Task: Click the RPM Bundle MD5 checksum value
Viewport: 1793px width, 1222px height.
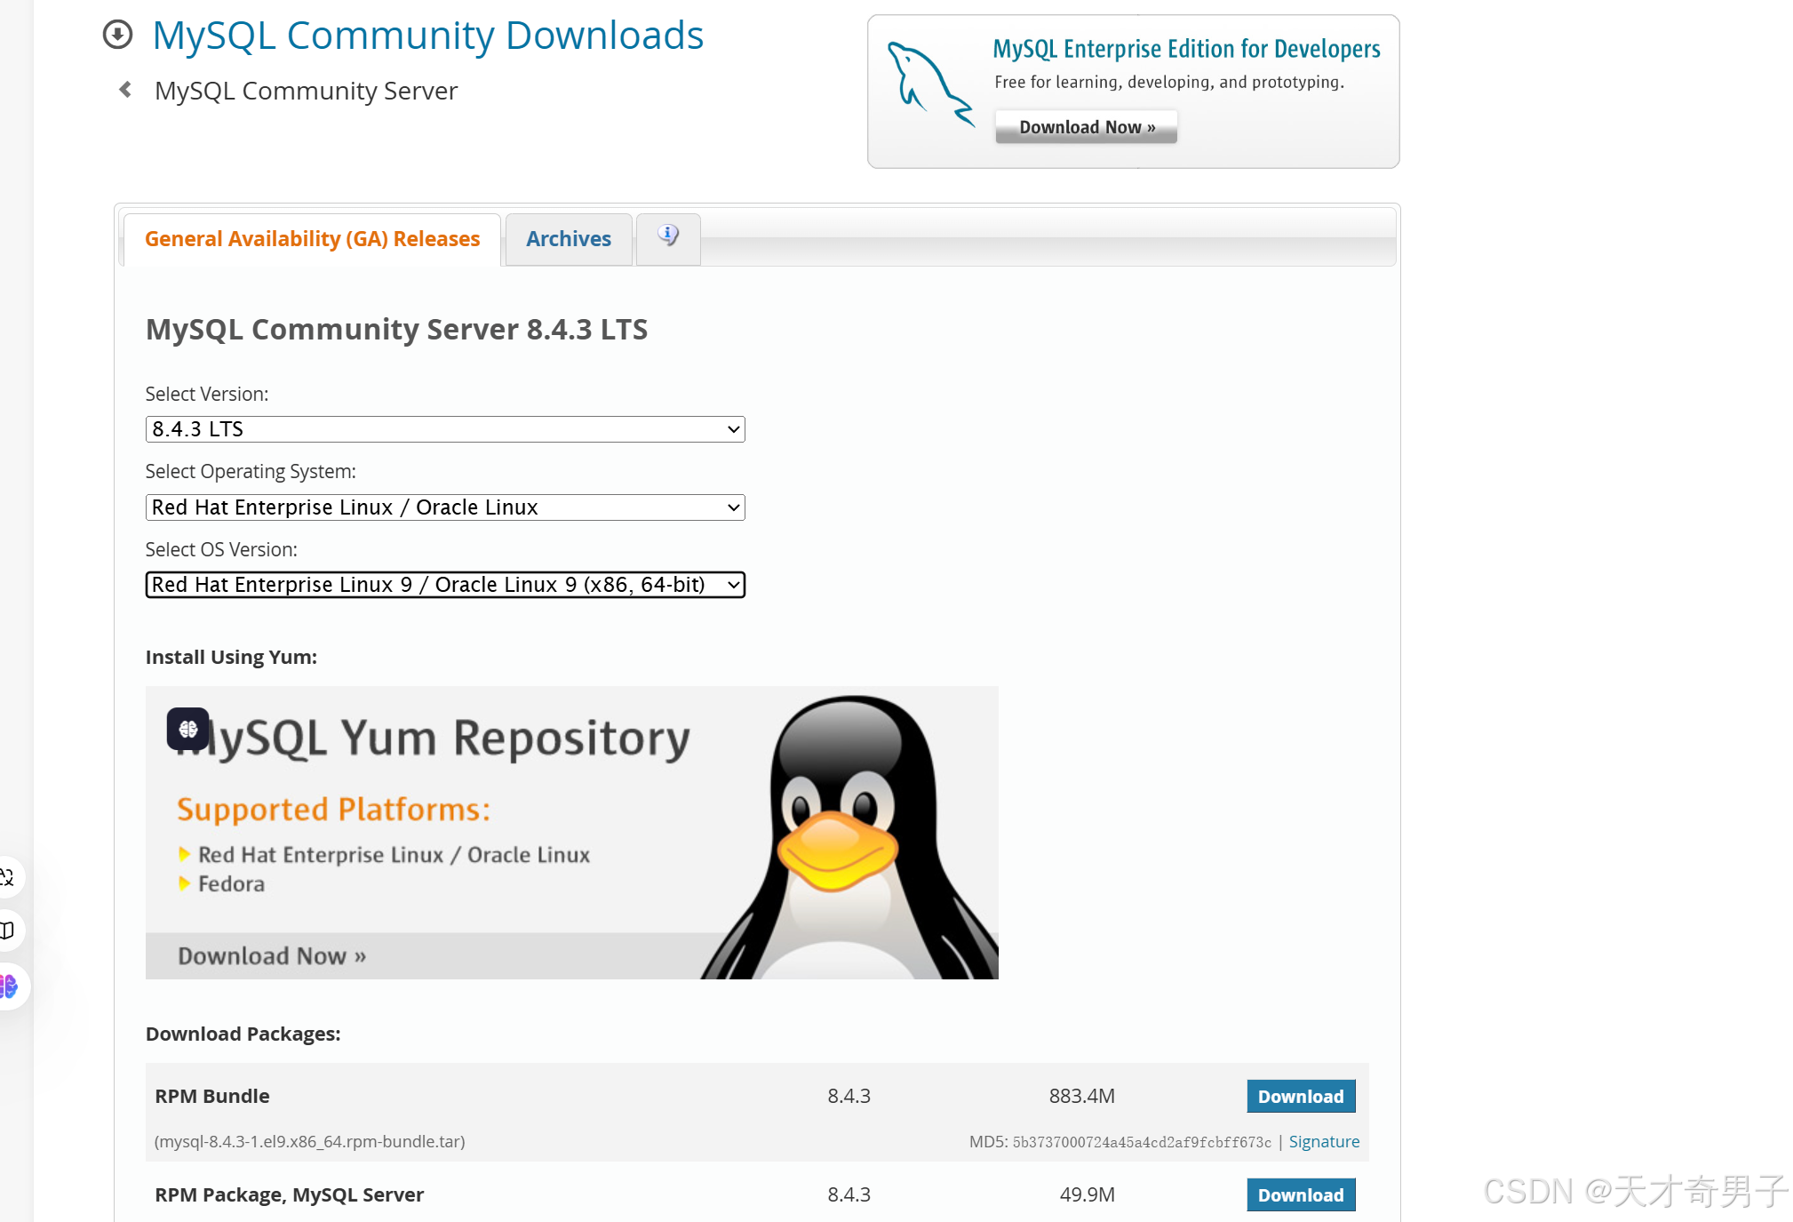Action: tap(1142, 1142)
